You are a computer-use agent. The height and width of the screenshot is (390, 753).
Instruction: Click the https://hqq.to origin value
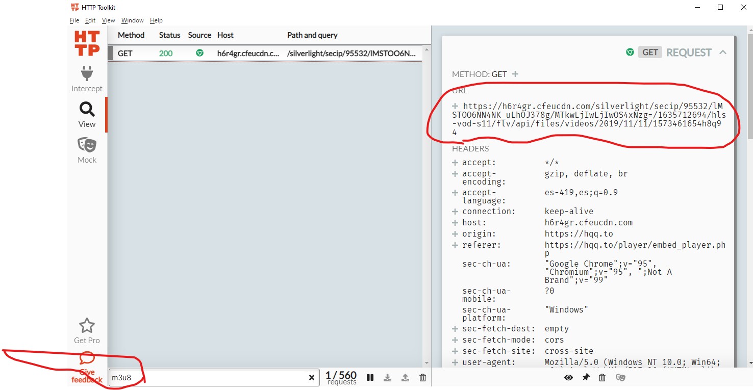pos(579,234)
